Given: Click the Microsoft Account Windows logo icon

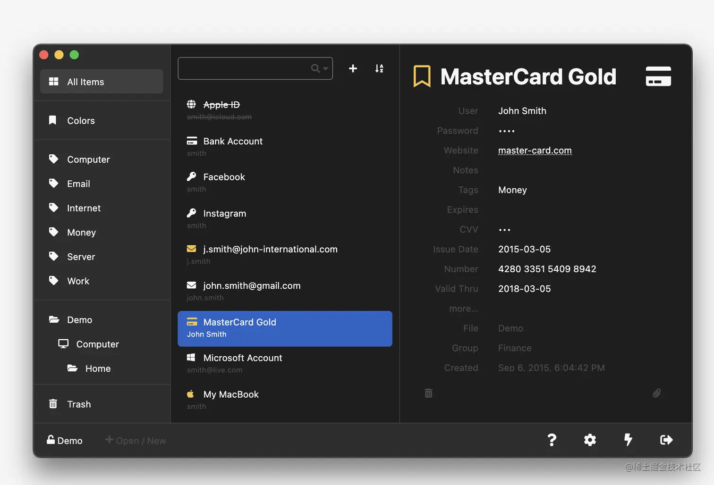Looking at the screenshot, I should [191, 357].
